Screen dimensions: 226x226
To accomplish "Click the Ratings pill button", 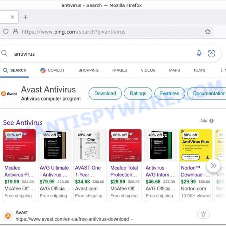I will coord(138,93).
